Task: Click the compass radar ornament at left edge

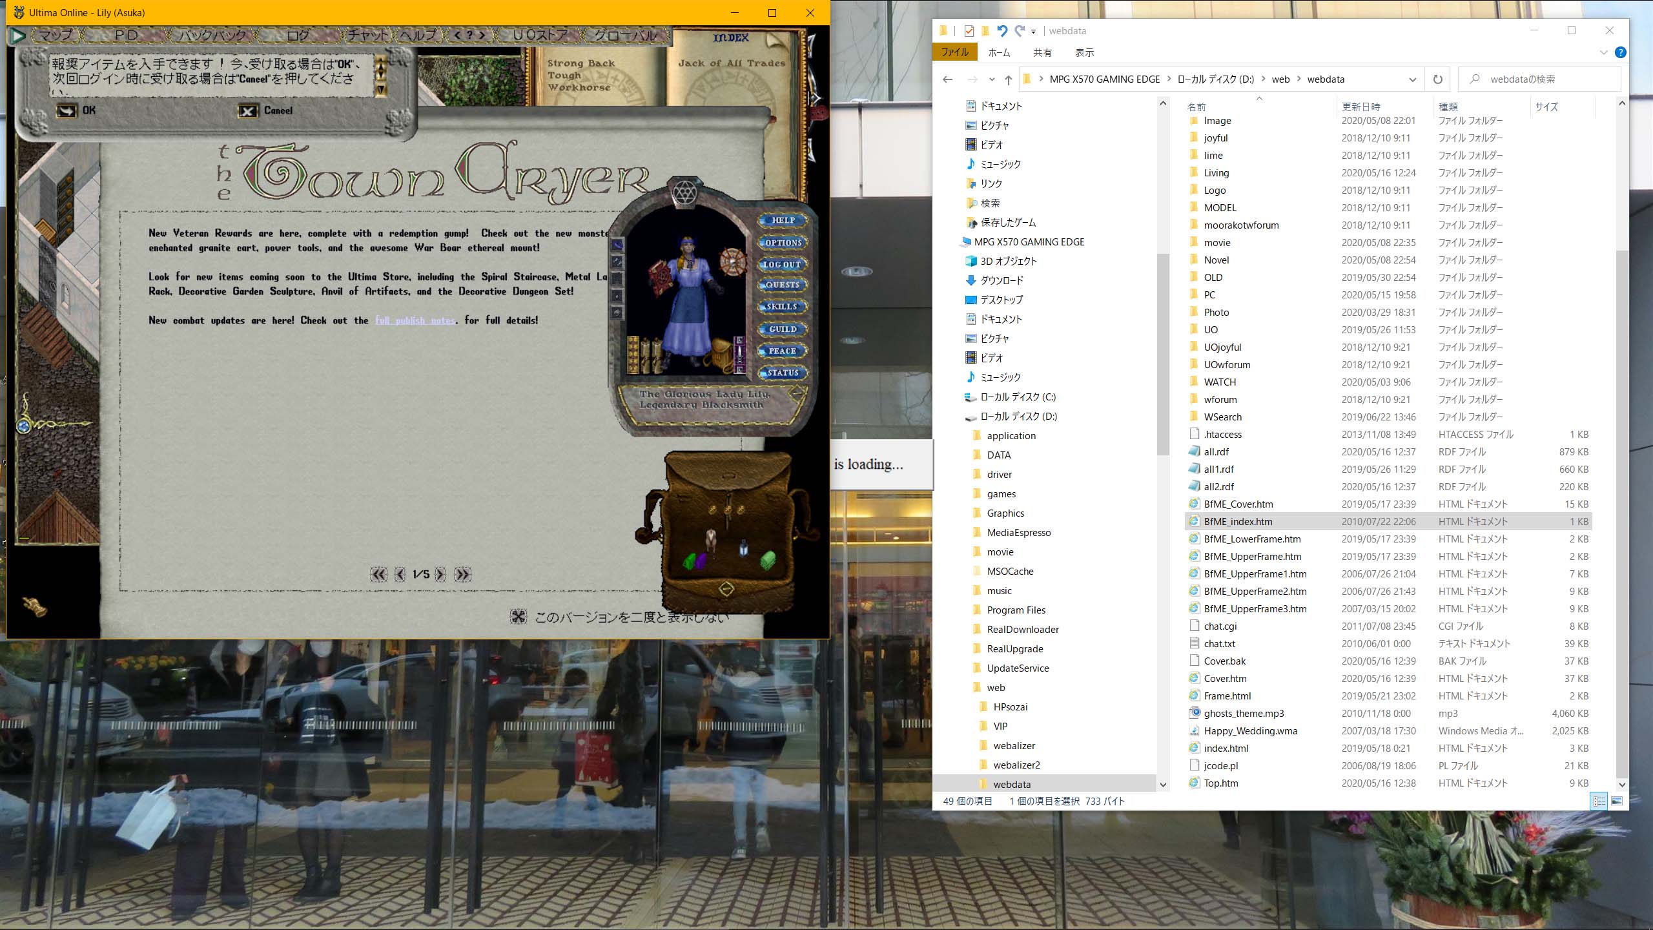Action: 25,425
